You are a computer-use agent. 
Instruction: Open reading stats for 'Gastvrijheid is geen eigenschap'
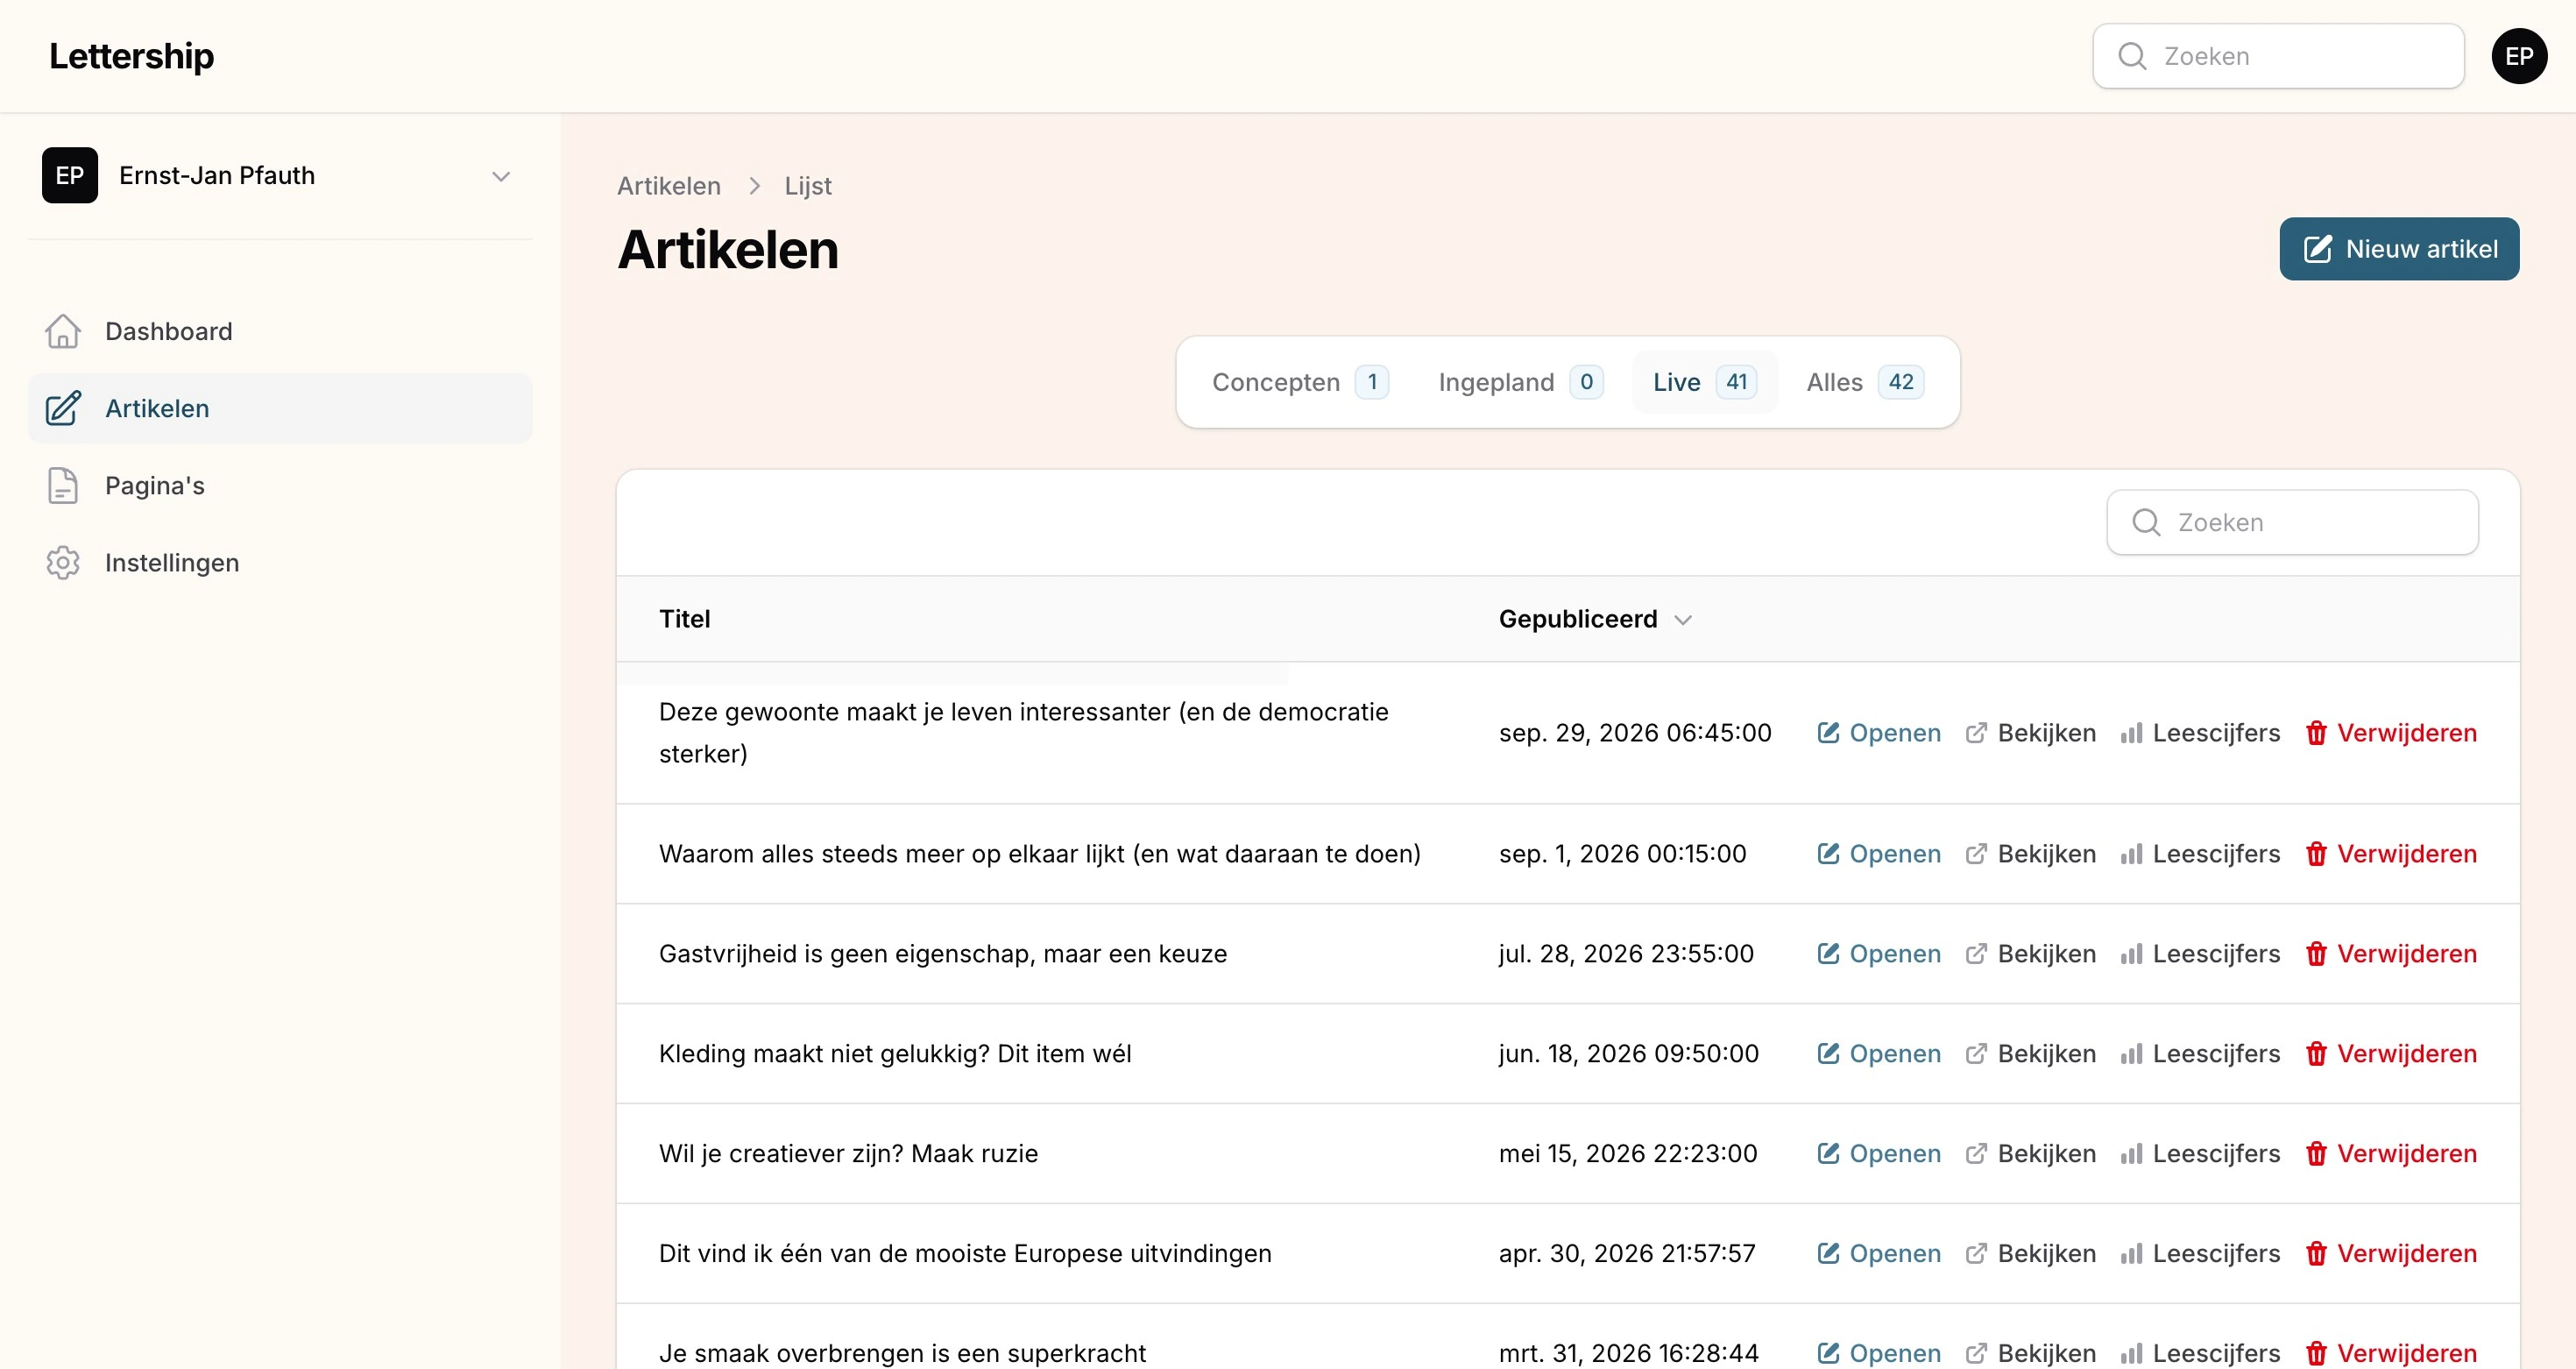(2200, 954)
